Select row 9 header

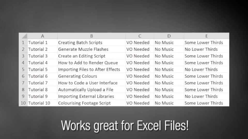click(x=23, y=96)
